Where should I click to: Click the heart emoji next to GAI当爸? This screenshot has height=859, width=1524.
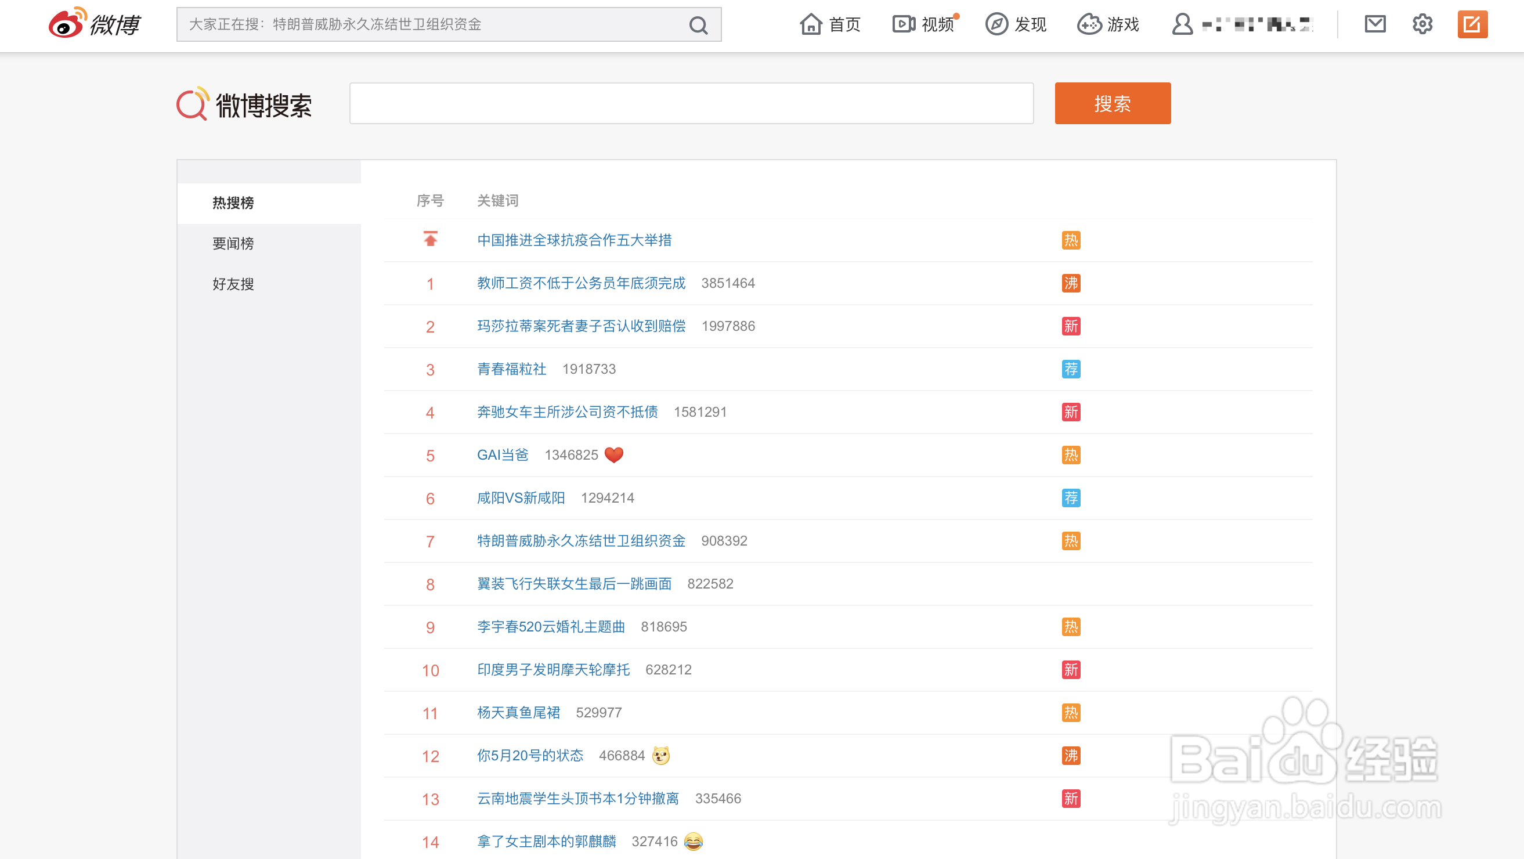tap(614, 455)
